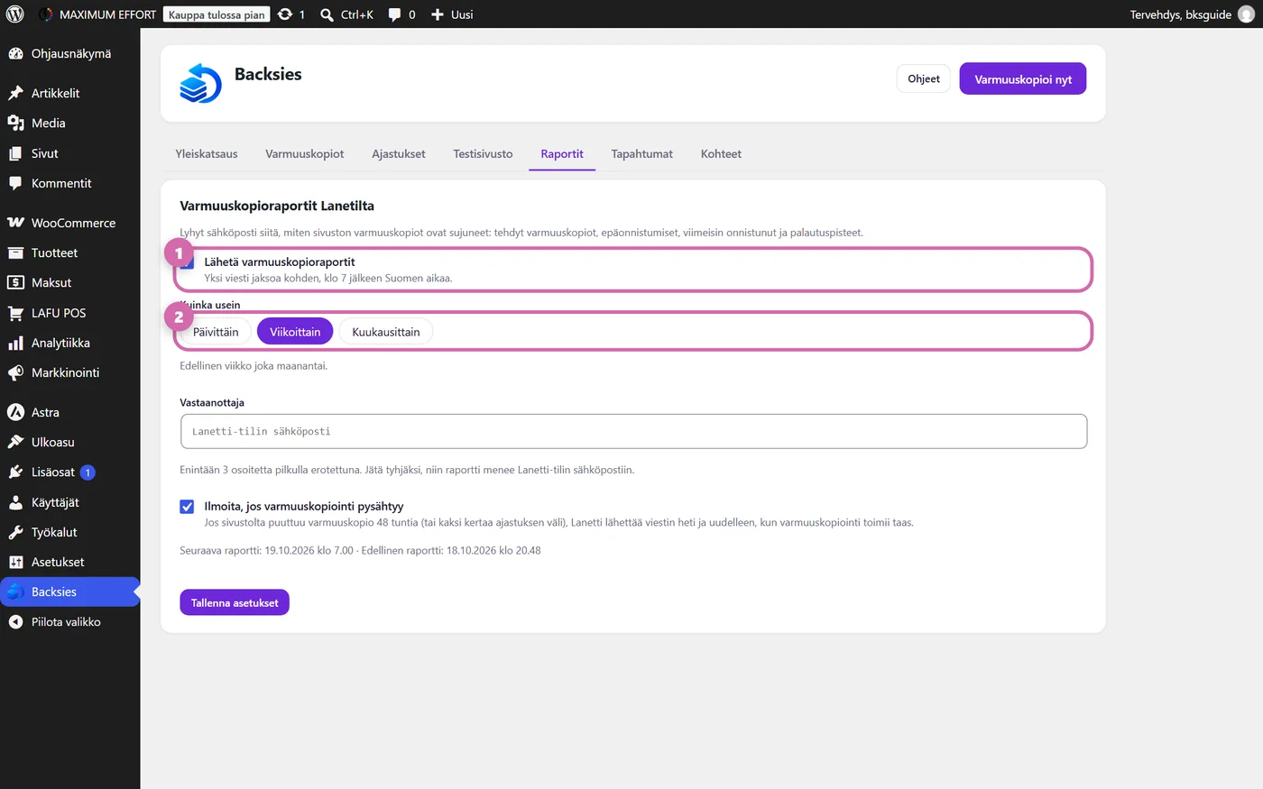Image resolution: width=1263 pixels, height=789 pixels.
Task: Click the Kommentit comment icon in sidebar
Action: pos(15,183)
